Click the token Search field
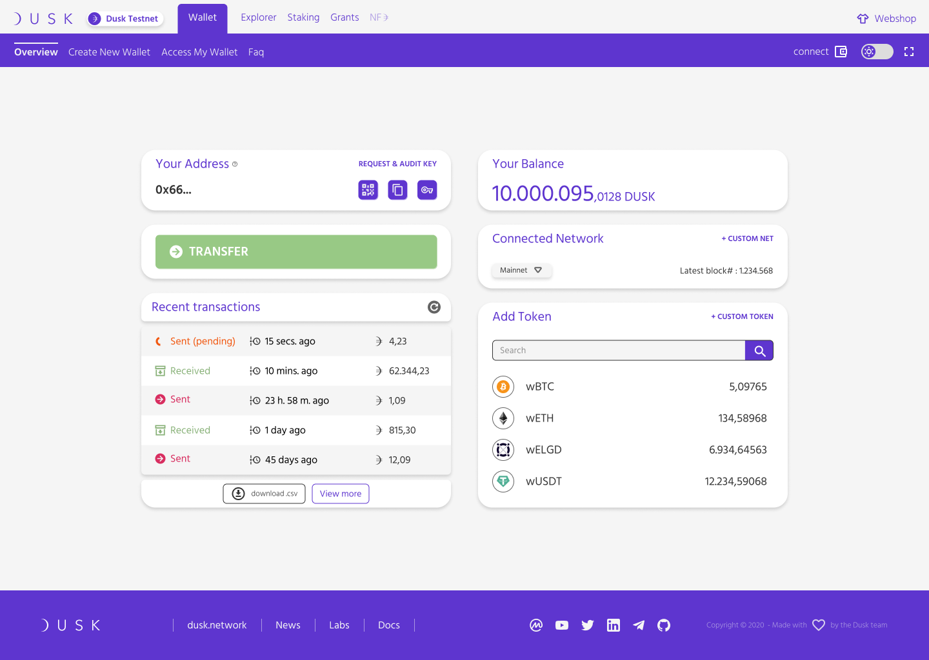929x660 pixels. pos(619,351)
